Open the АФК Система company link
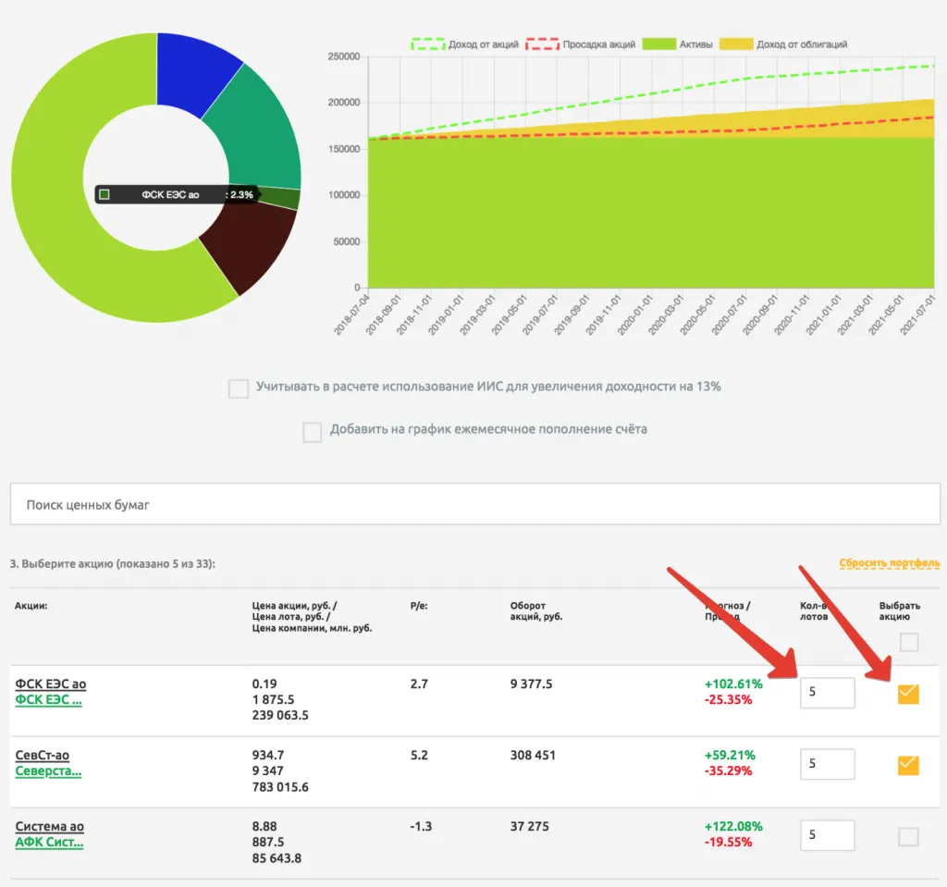The image size is (947, 887). (x=49, y=843)
